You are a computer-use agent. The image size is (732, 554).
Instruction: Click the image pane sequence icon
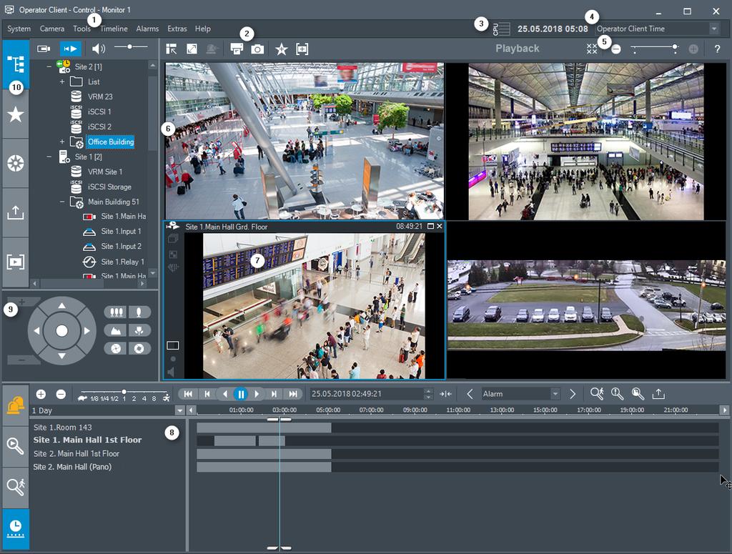tap(172, 49)
